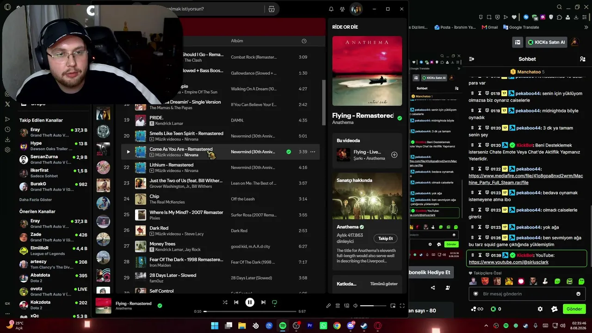Open the browser downloads icon
592x333 pixels.
[x=576, y=17]
